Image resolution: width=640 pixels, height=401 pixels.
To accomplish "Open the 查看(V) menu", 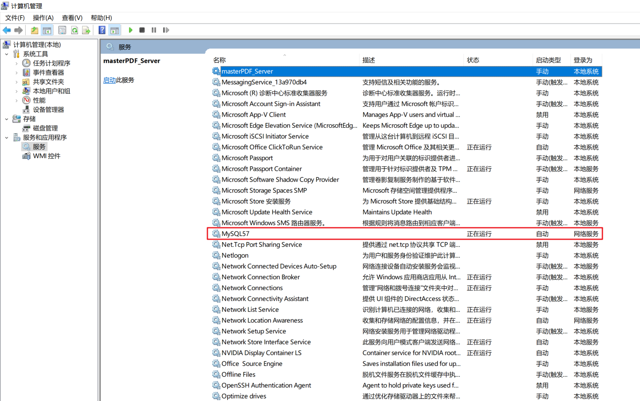I will pyautogui.click(x=72, y=18).
